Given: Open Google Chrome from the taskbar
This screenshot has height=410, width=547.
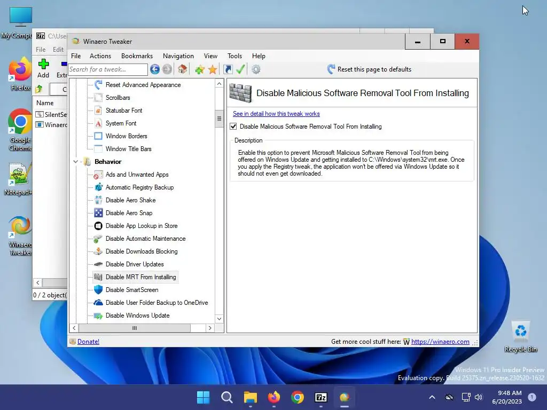Looking at the screenshot, I should [x=297, y=397].
